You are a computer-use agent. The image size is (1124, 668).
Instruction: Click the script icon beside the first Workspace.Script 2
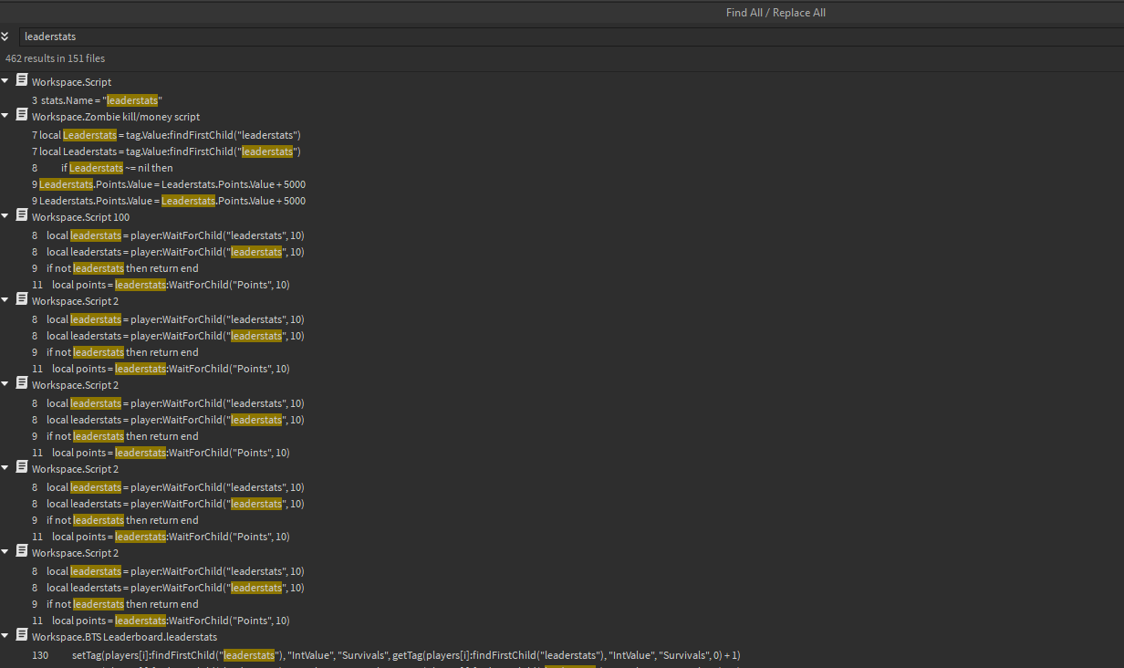click(22, 299)
